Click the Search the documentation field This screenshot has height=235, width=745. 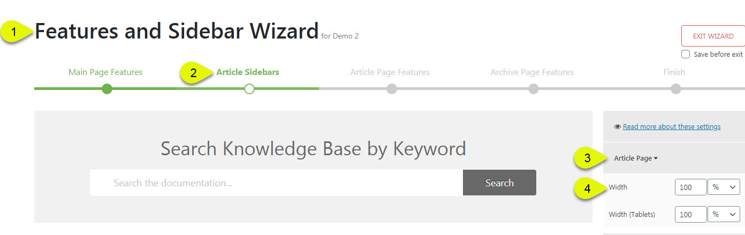276,183
